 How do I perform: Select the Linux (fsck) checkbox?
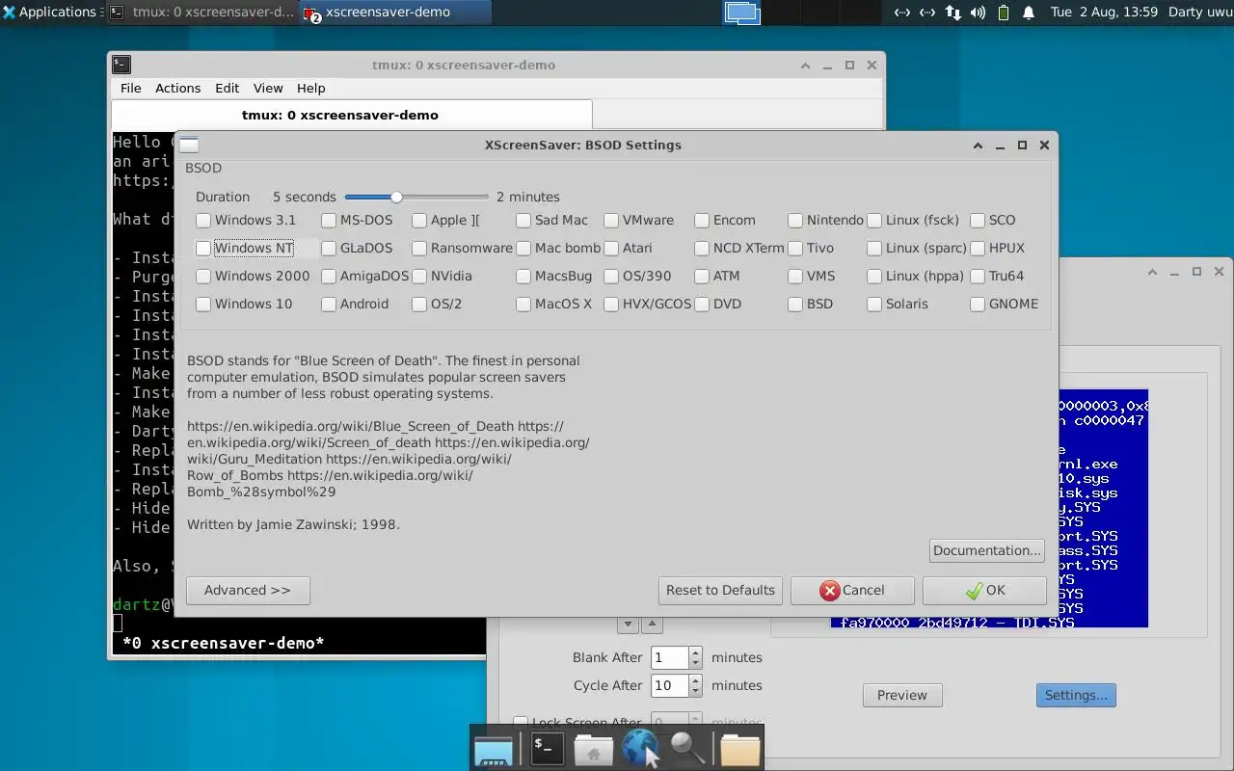coord(874,221)
